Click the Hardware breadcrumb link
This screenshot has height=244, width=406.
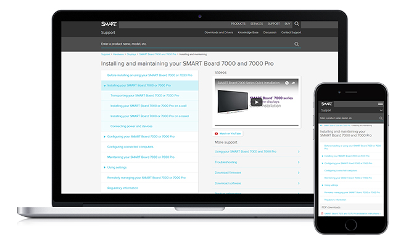point(118,55)
